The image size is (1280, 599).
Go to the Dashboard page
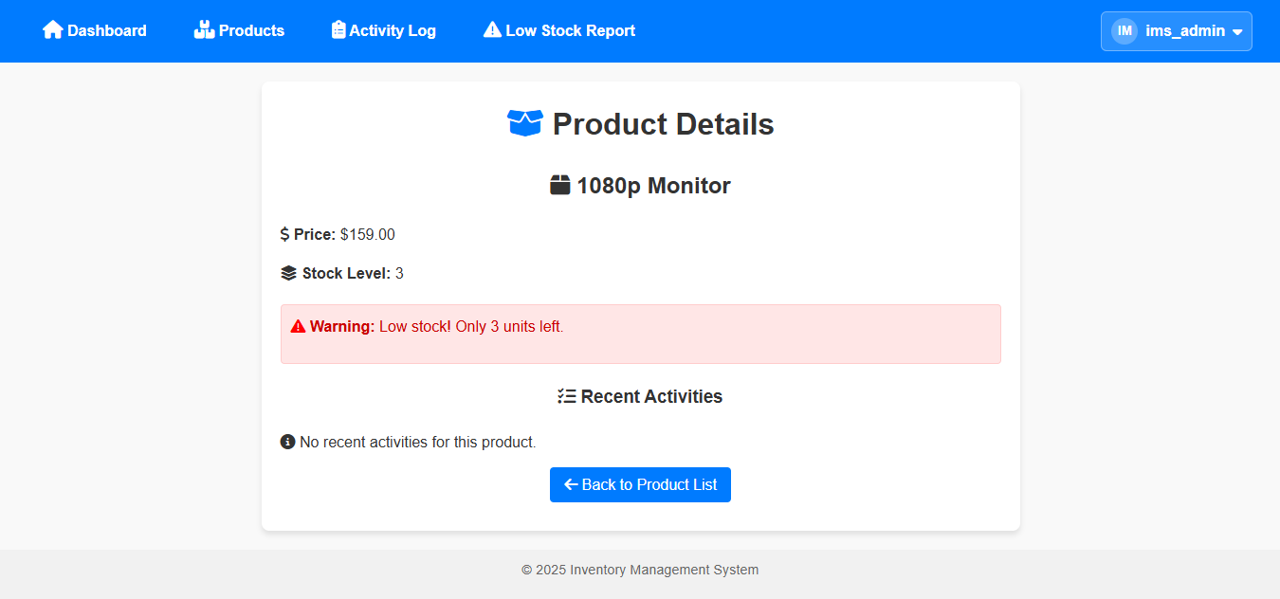(107, 30)
